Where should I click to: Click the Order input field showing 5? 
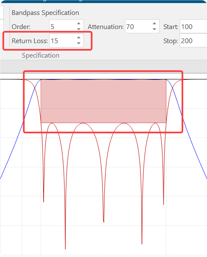tap(63, 26)
